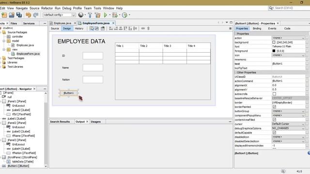Click the Redo toolbar icon
This screenshot has height=174, width=310.
point(36,15)
